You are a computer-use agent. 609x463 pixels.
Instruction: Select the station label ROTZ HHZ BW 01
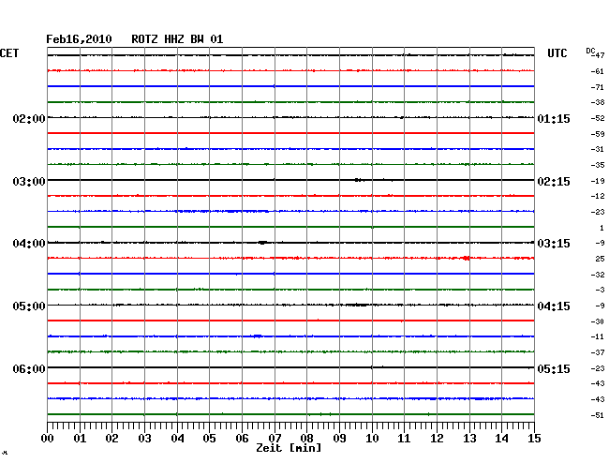177,39
